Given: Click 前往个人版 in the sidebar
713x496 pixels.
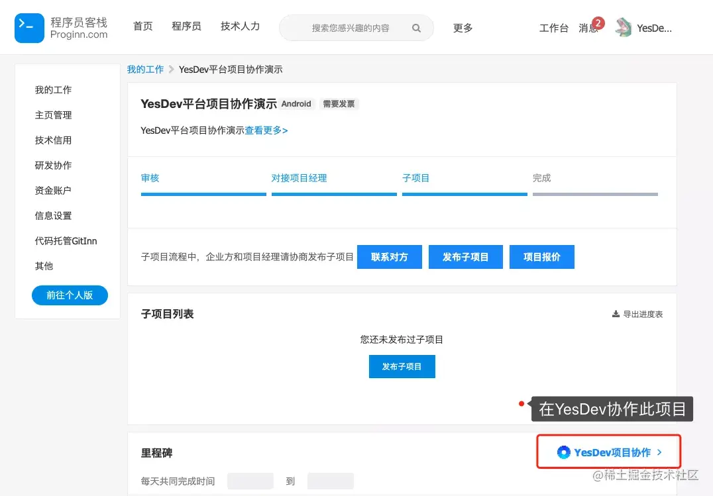Looking at the screenshot, I should pos(70,295).
